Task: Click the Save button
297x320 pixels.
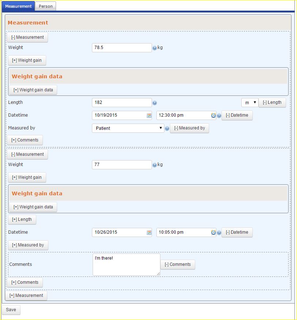Action: 11,309
